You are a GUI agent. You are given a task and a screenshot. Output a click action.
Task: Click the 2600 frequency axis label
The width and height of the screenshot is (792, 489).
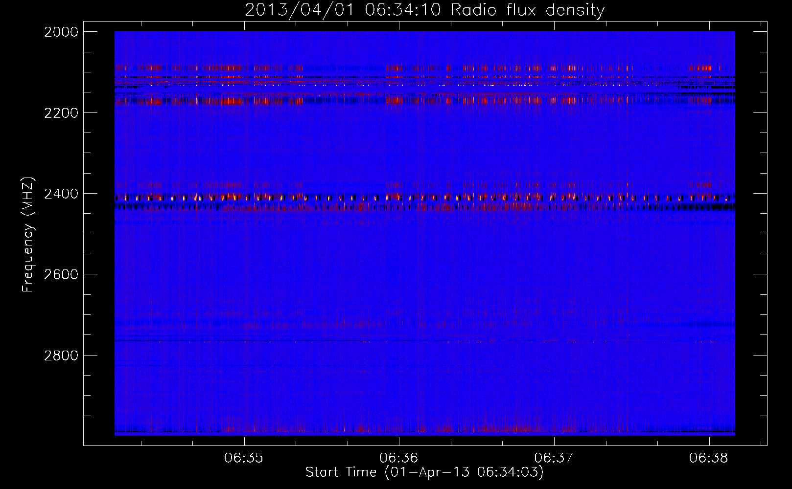[61, 274]
